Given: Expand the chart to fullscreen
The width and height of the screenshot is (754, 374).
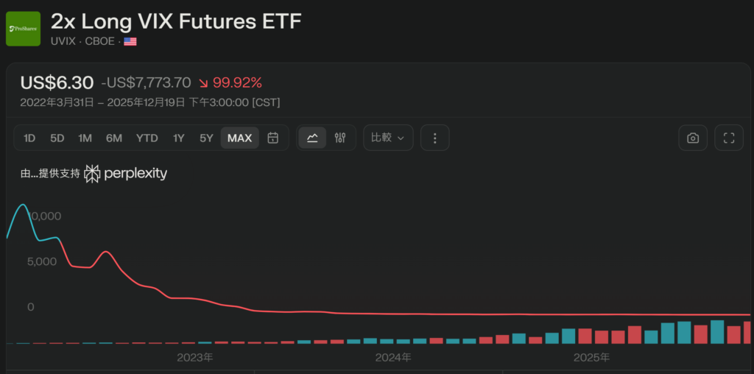Looking at the screenshot, I should tap(729, 138).
